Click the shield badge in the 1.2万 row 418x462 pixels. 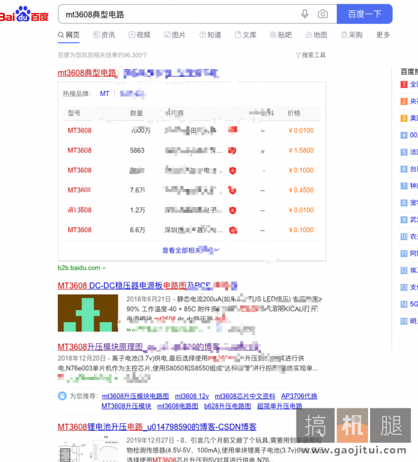(232, 210)
